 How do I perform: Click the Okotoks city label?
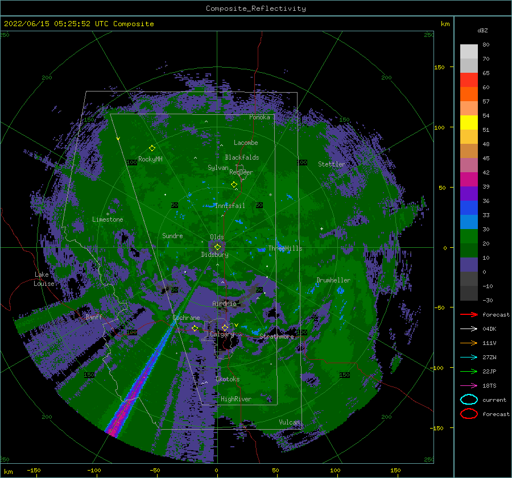228,379
